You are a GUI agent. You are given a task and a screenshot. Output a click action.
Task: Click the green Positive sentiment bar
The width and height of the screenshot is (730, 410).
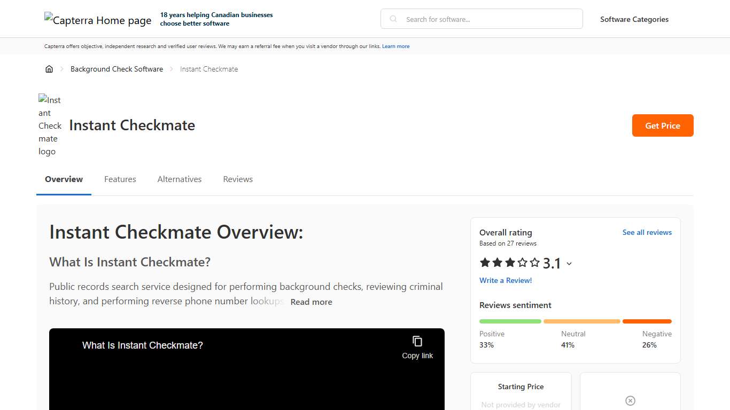click(510, 321)
